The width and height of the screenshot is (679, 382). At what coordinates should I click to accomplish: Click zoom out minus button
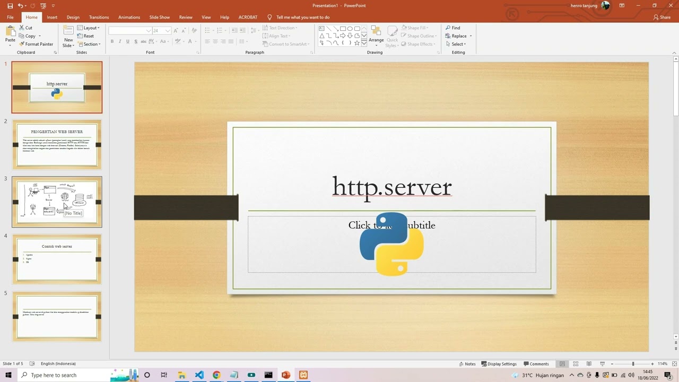(x=612, y=364)
